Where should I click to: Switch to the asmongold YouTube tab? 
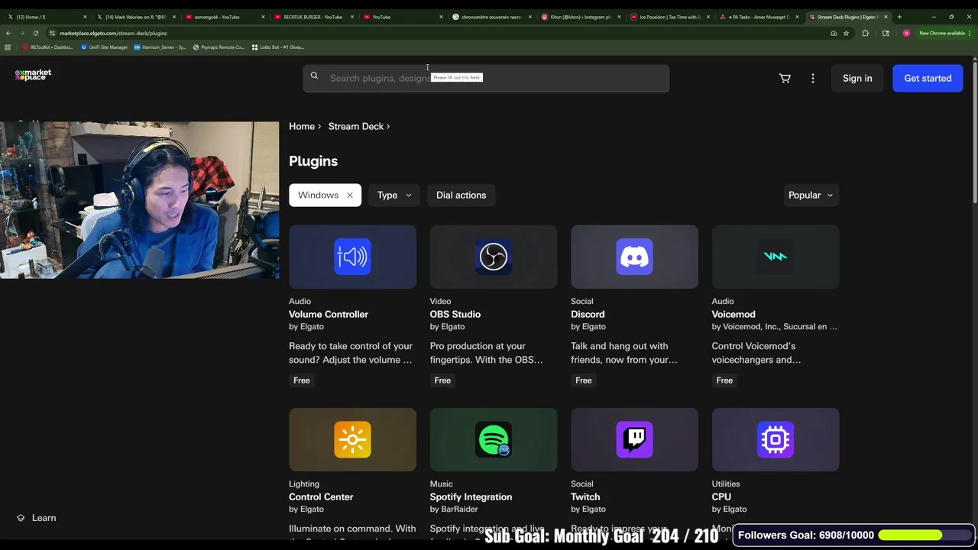(x=225, y=17)
